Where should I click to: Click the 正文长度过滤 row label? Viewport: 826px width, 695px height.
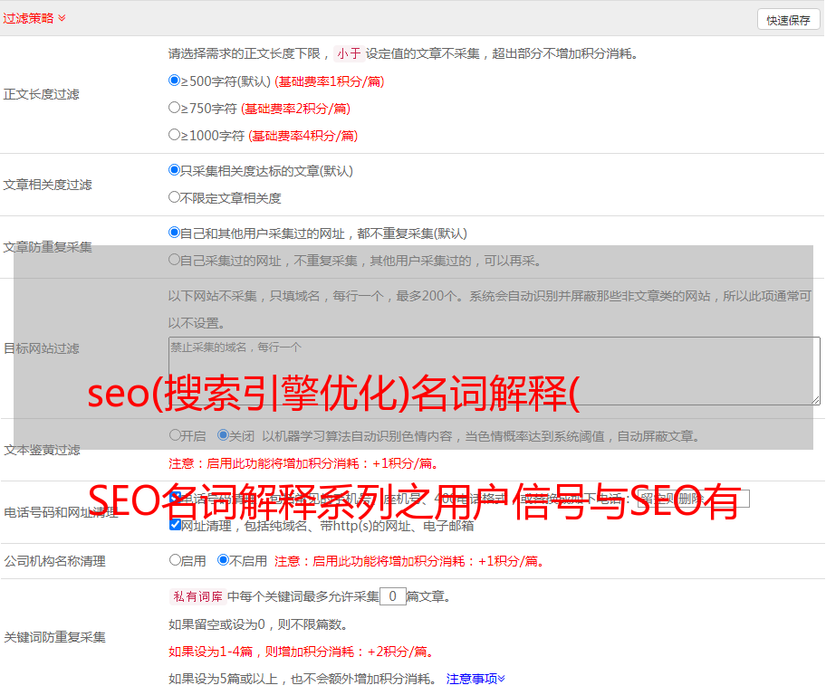pos(41,94)
